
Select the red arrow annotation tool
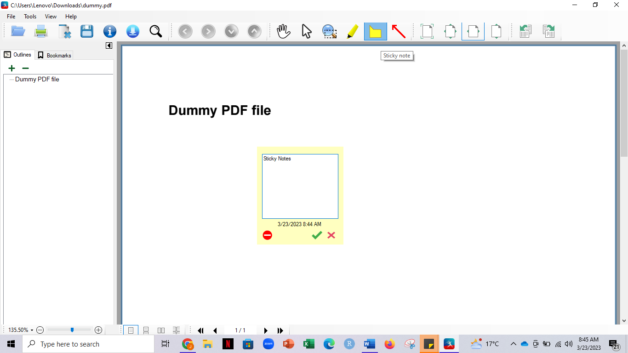click(399, 31)
